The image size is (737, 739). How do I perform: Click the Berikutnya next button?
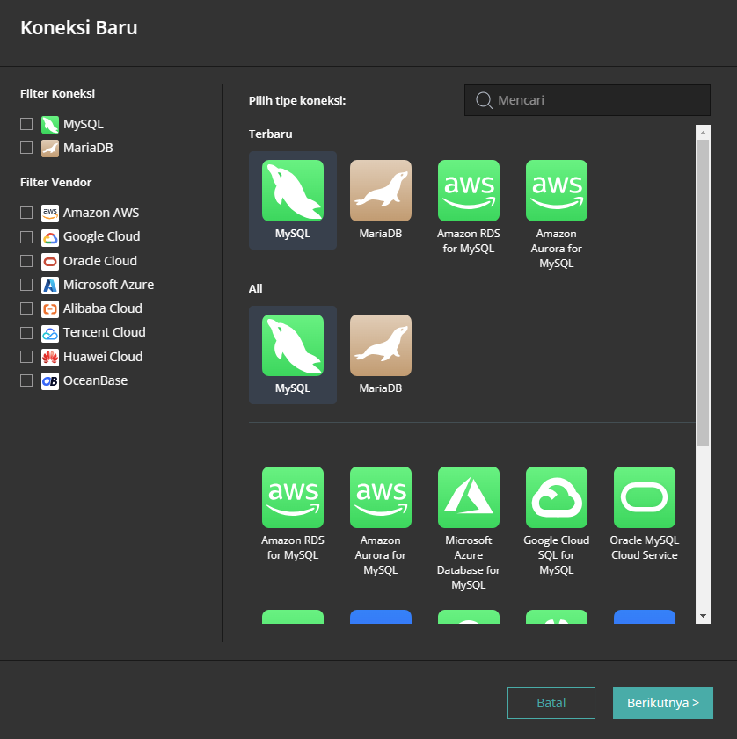662,703
